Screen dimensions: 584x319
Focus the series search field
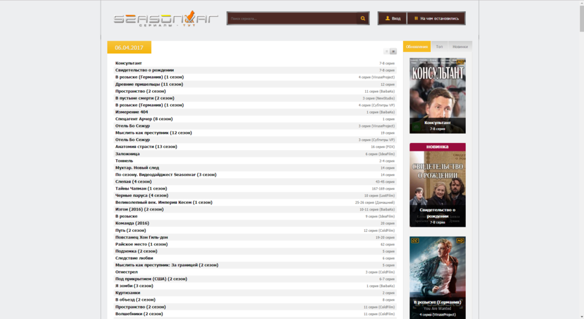pos(293,18)
